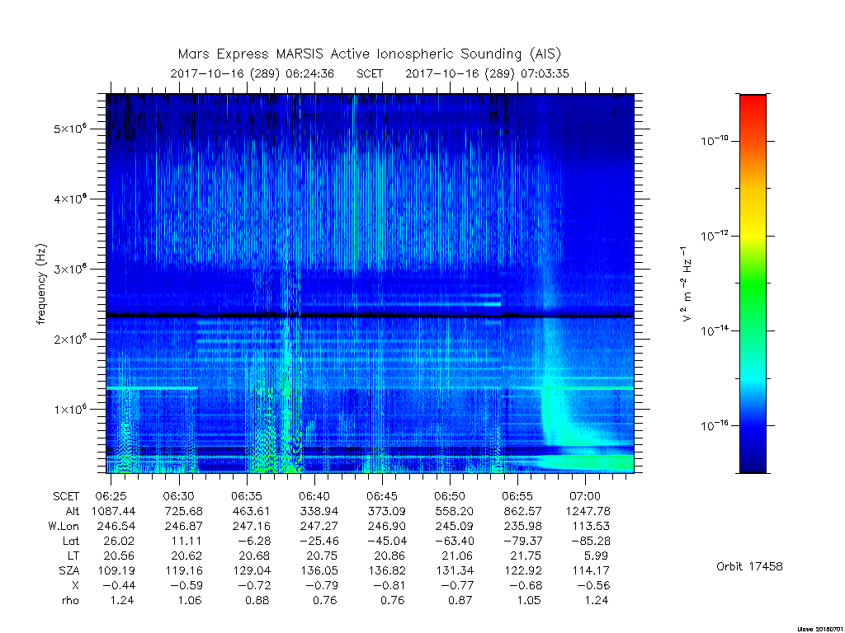Click latitude value "−85.28"
Viewport: 845px width, 633px height.
(x=589, y=541)
